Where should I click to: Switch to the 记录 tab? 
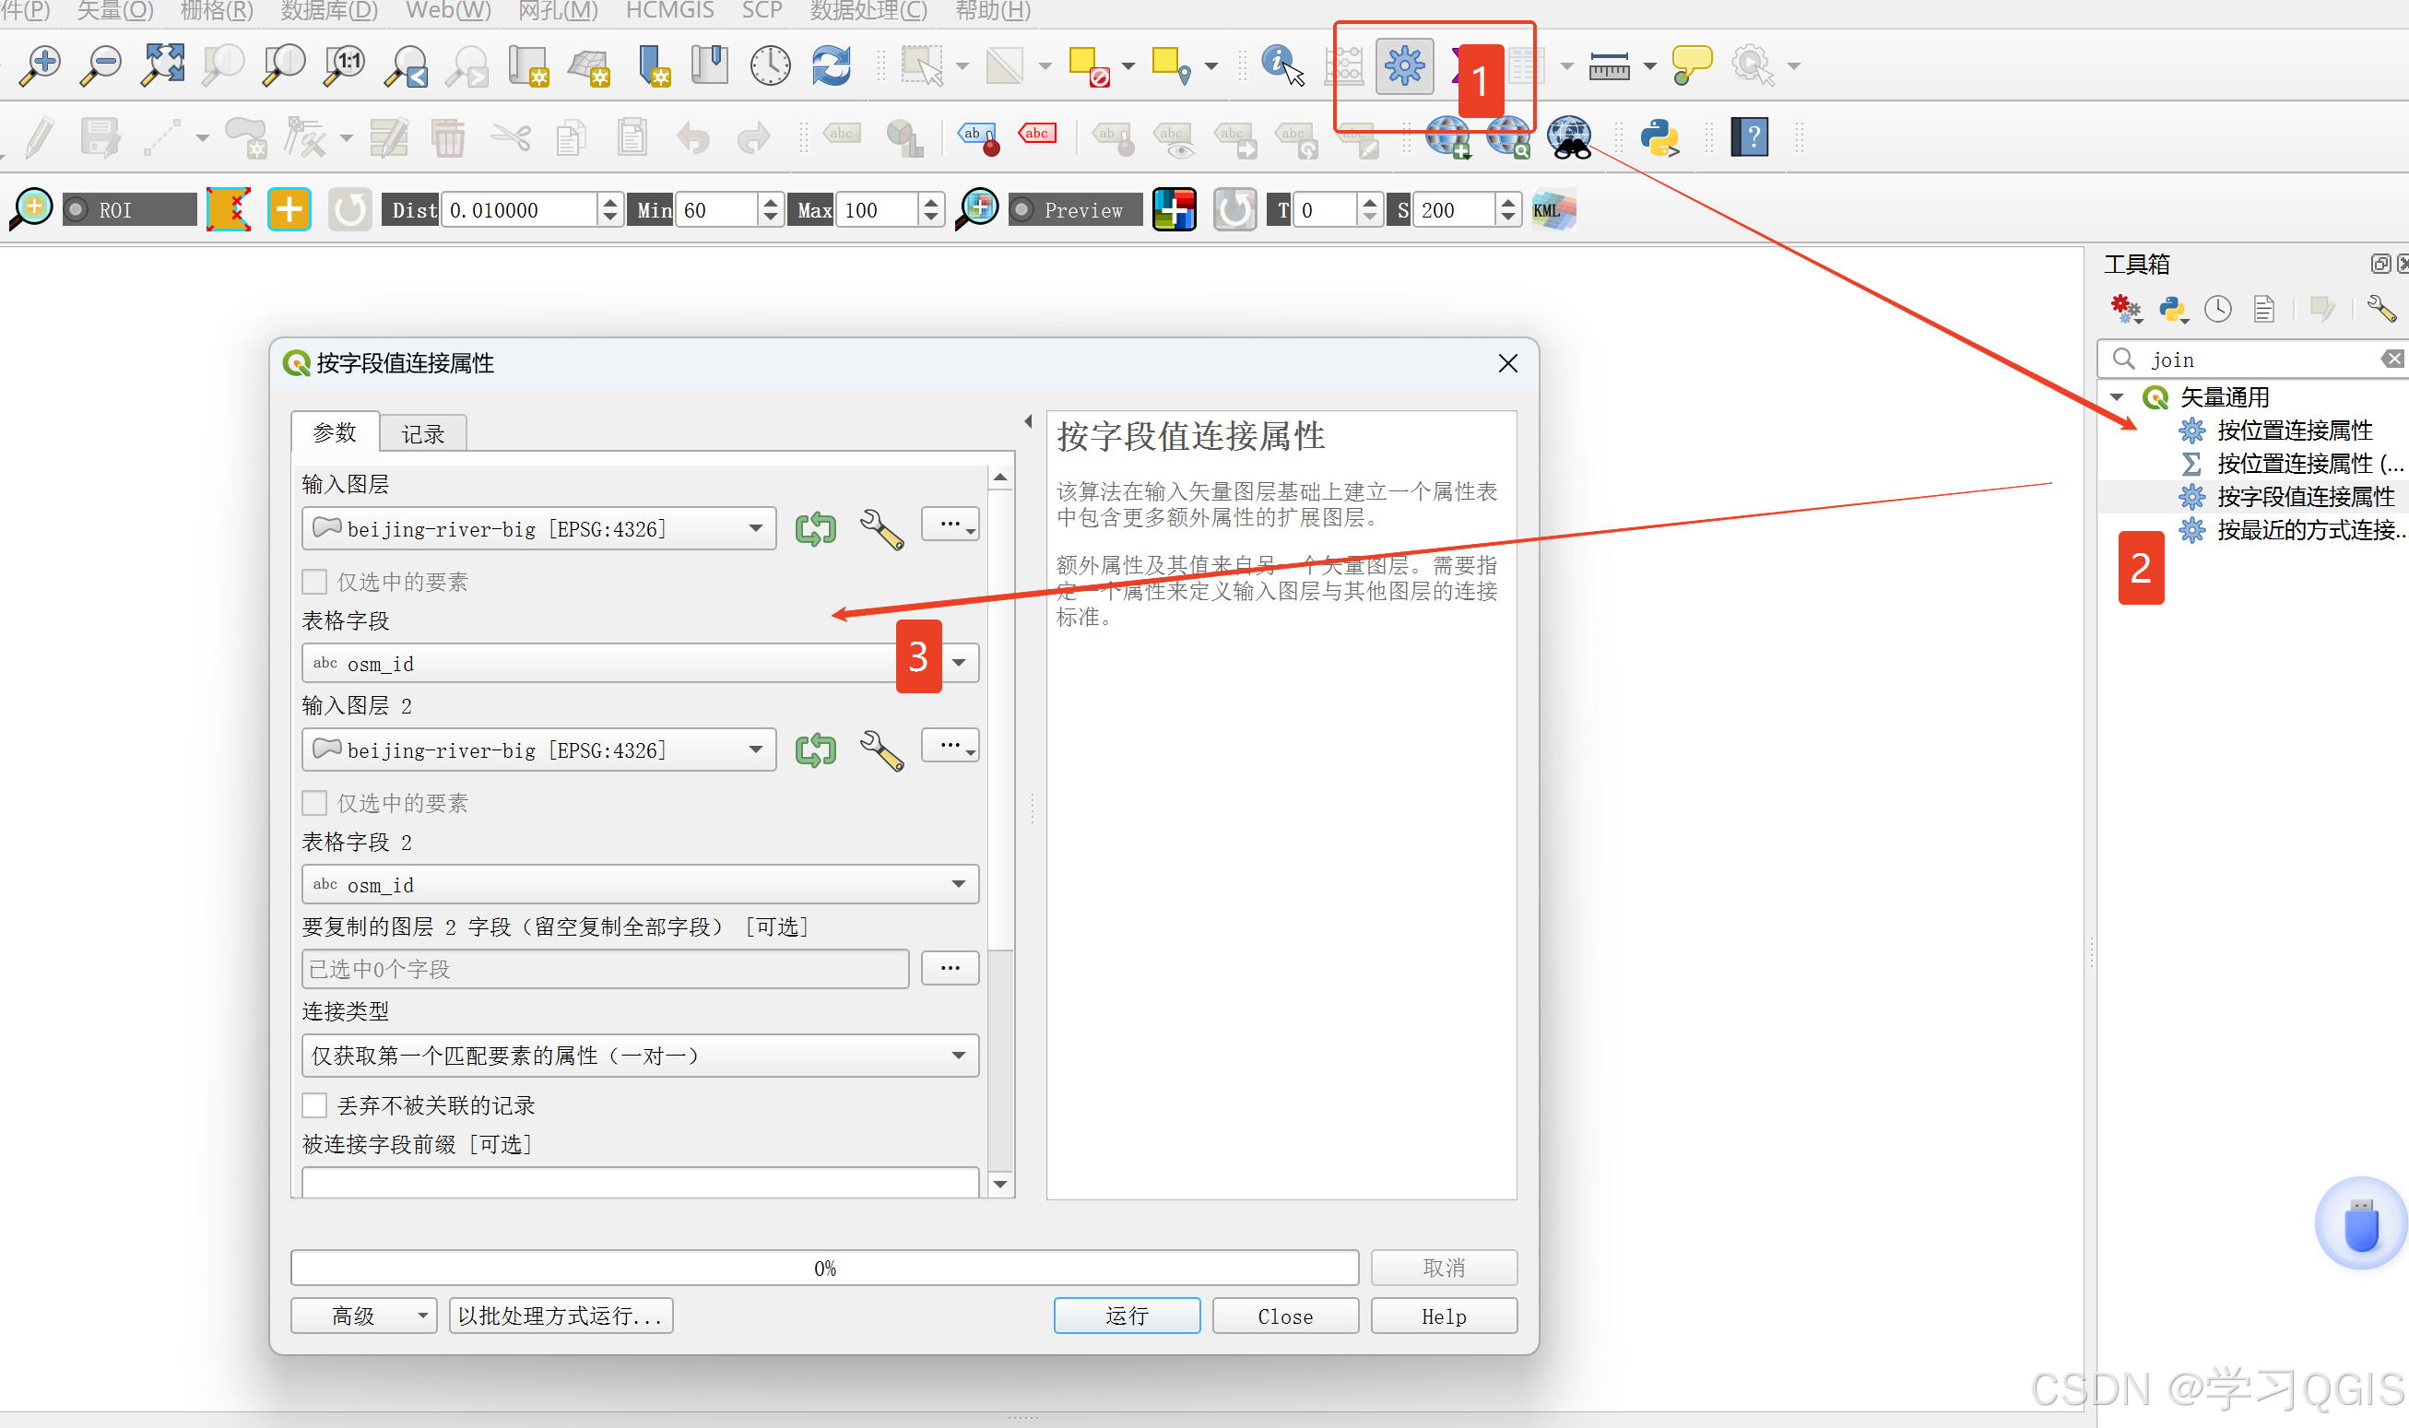[x=422, y=434]
